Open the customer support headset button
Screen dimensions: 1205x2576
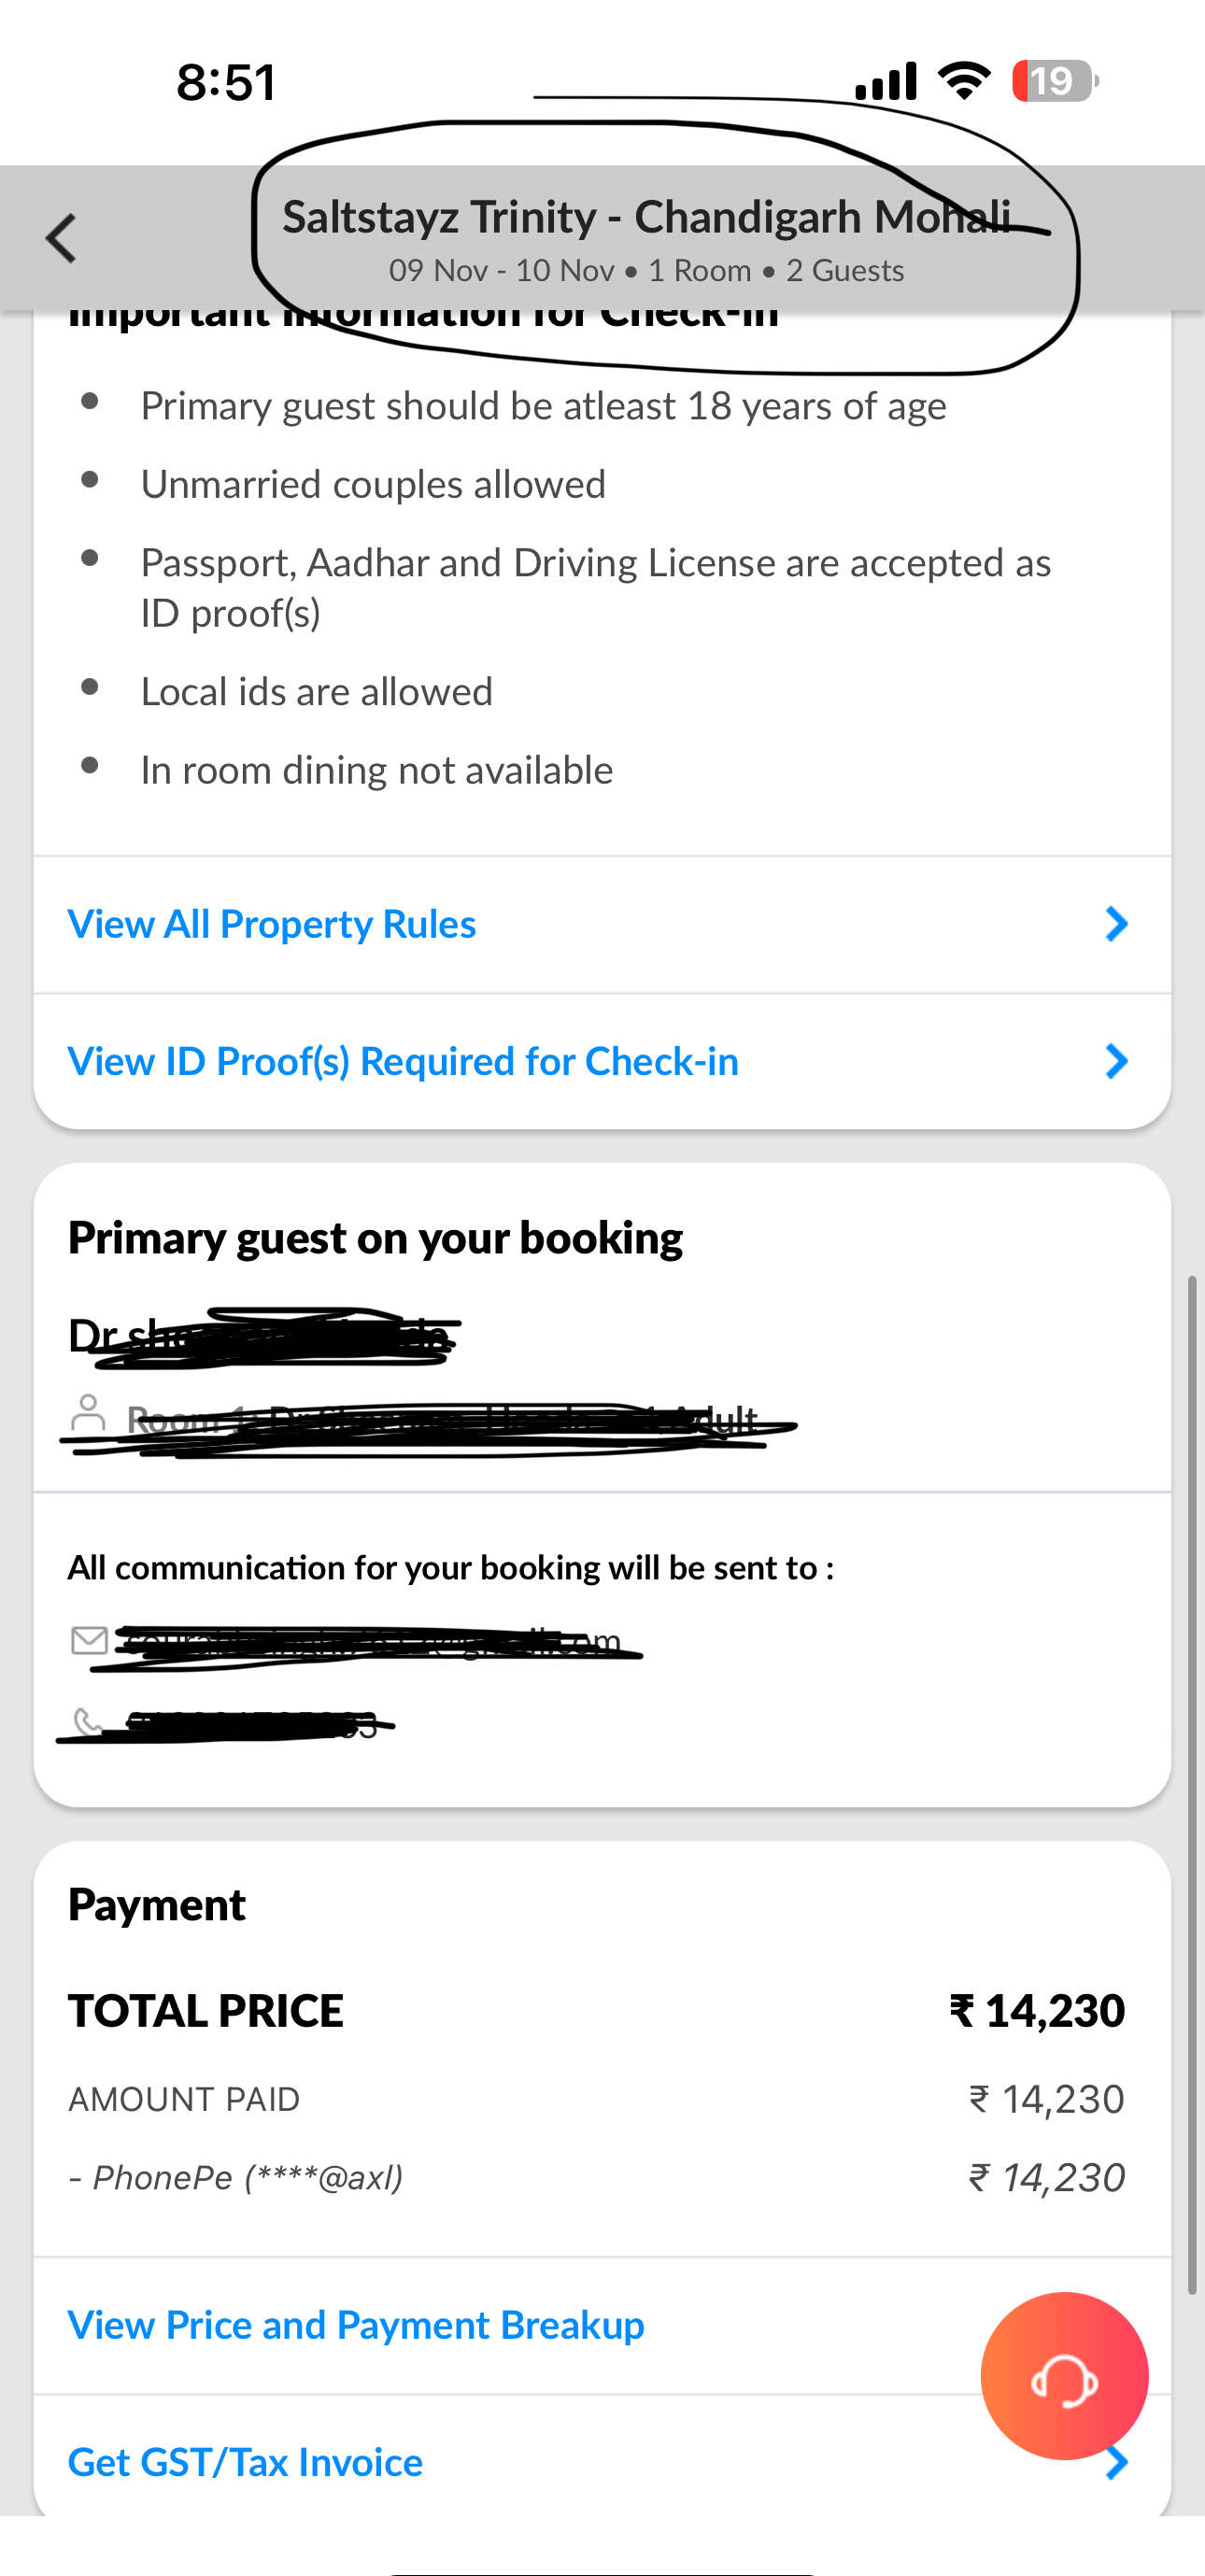pyautogui.click(x=1064, y=2375)
